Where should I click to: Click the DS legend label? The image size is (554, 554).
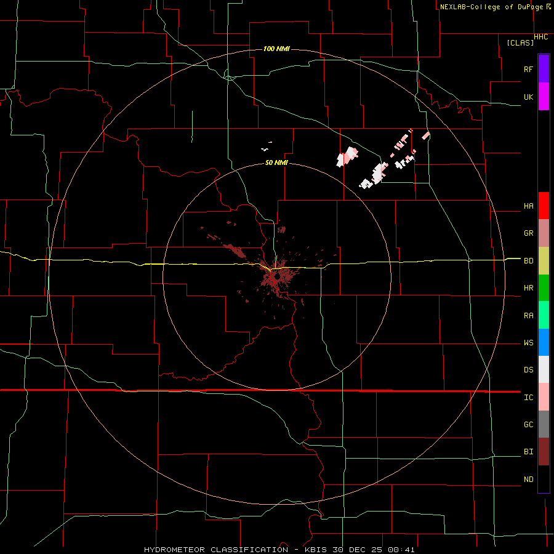[x=528, y=370]
